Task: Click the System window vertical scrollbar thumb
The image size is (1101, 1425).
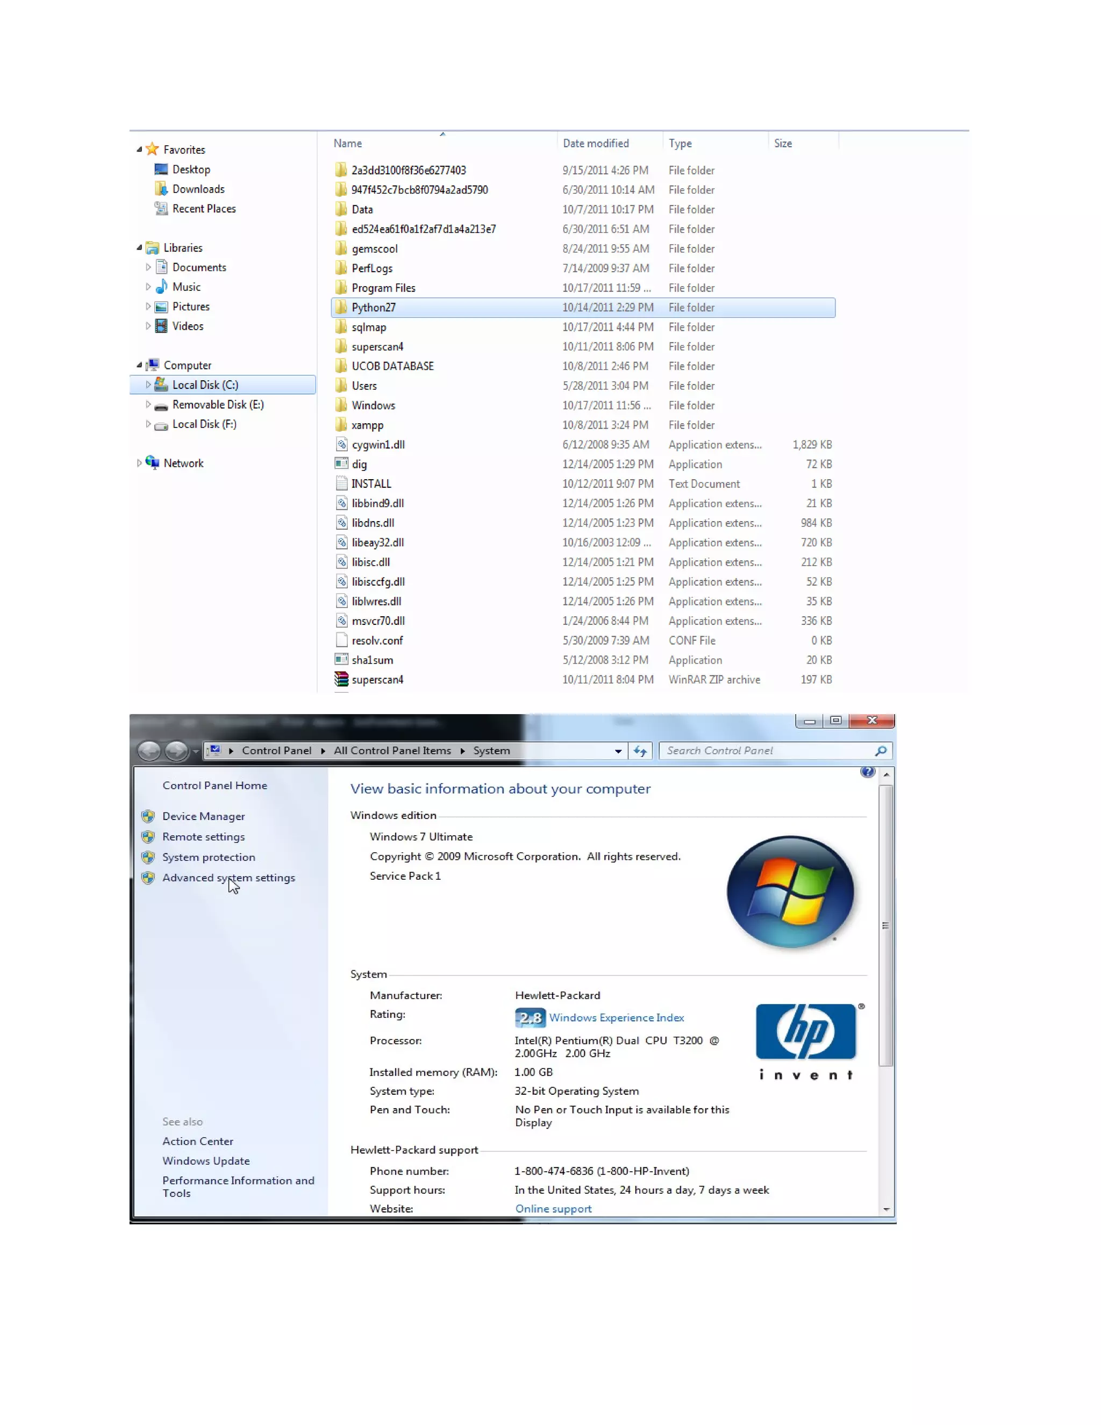Action: [886, 925]
